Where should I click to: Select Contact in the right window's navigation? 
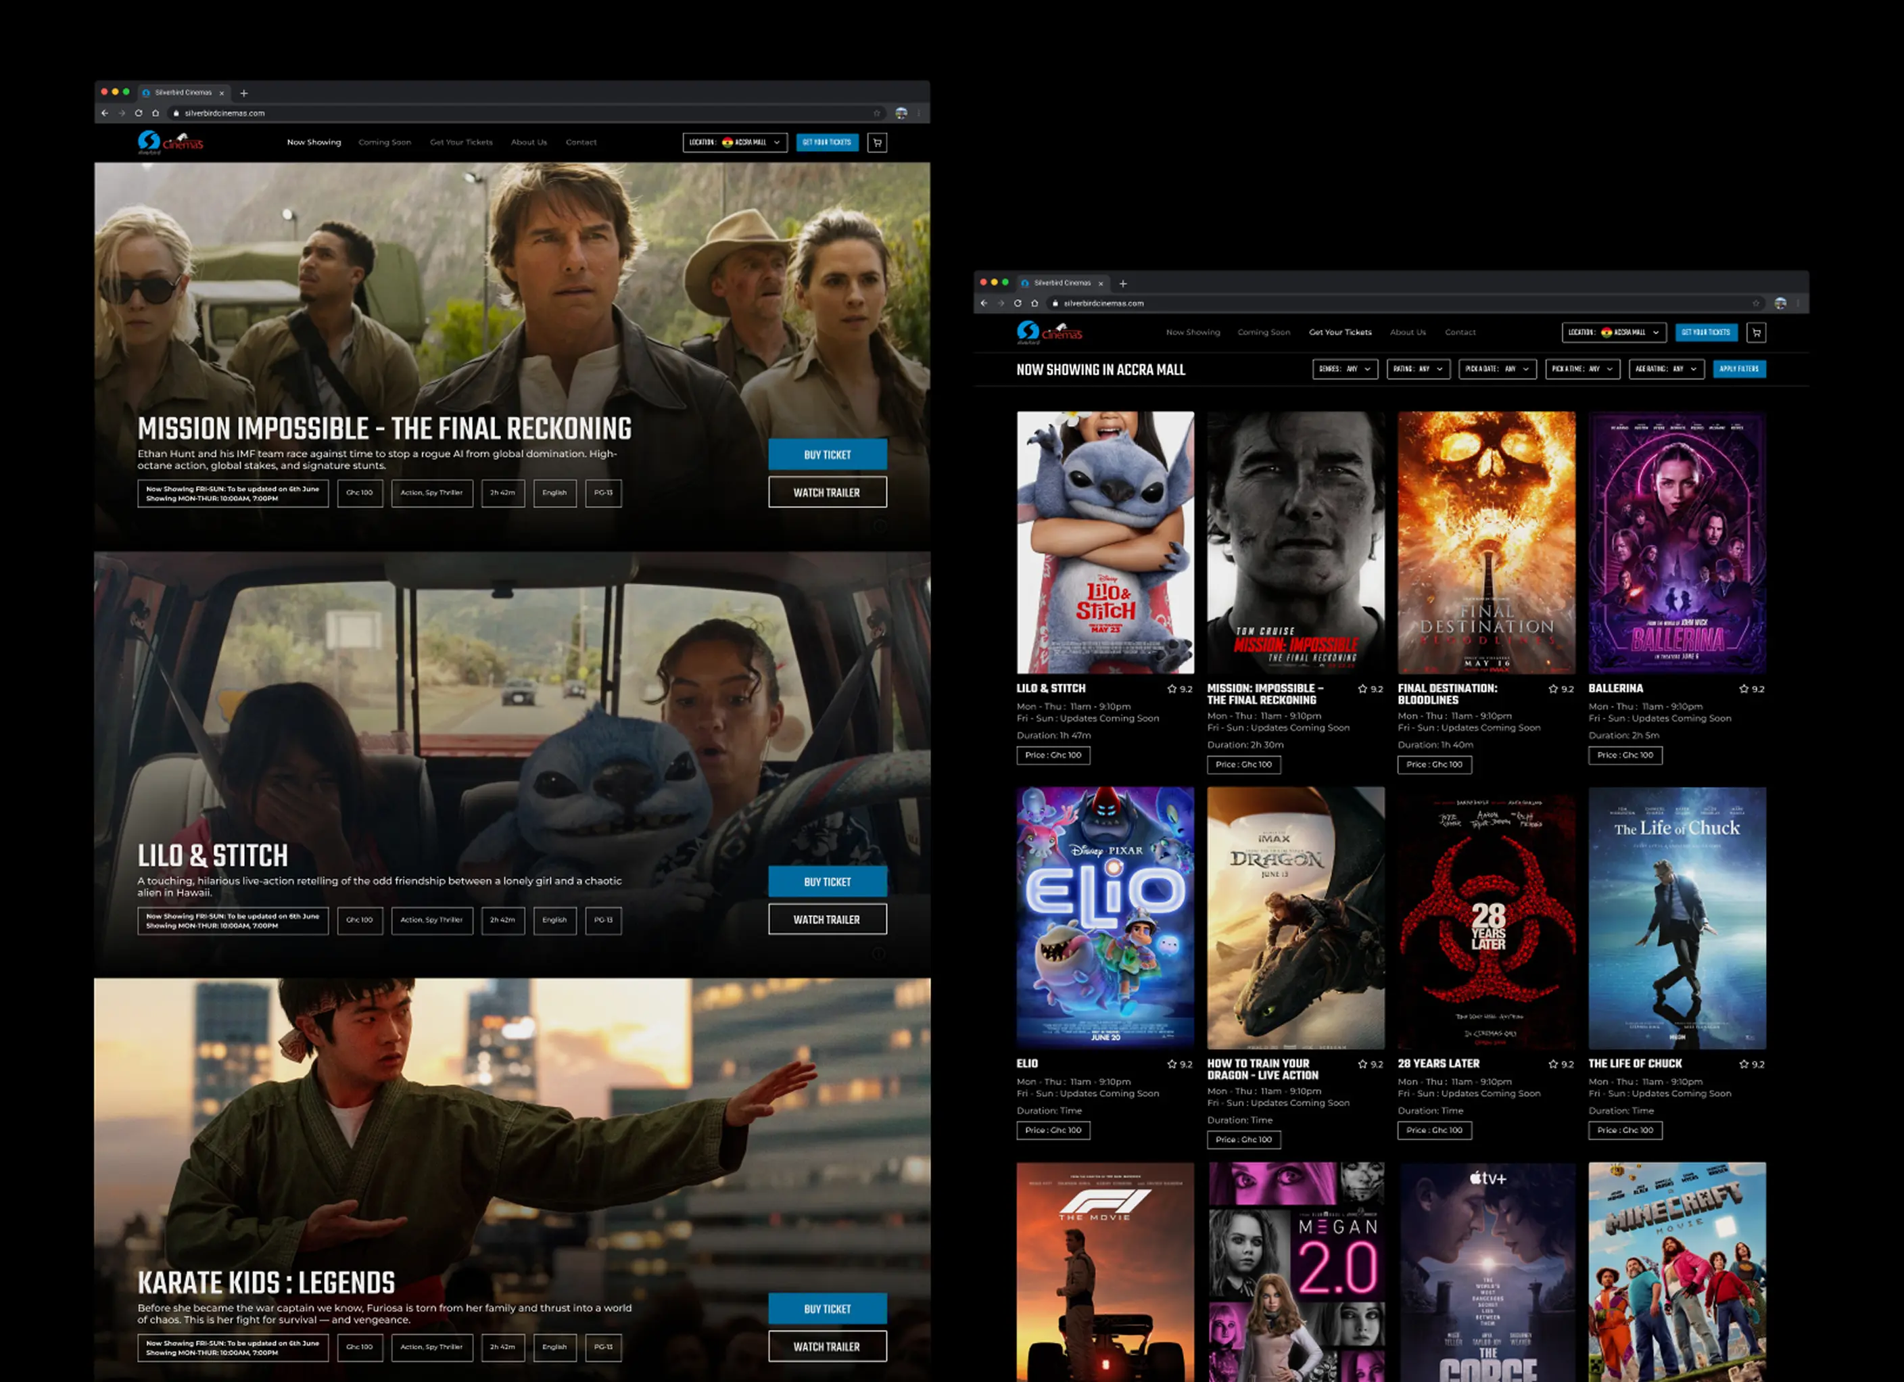pos(1460,333)
